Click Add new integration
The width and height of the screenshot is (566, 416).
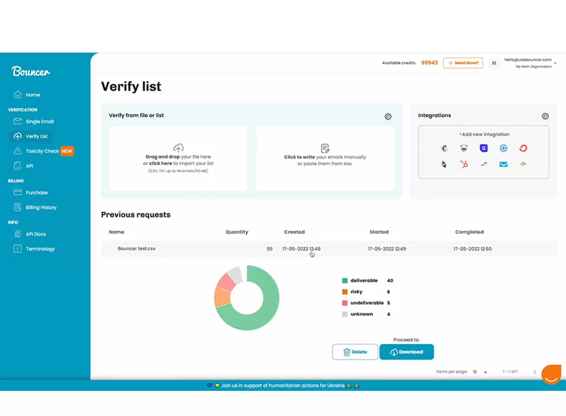point(484,135)
